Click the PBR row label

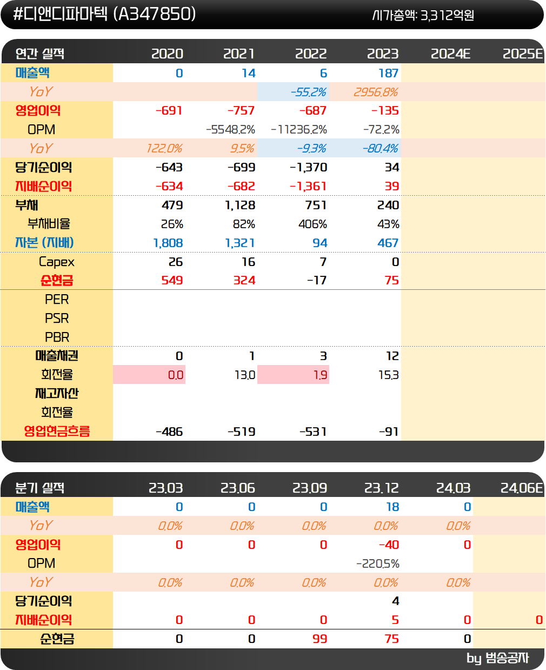click(57, 337)
